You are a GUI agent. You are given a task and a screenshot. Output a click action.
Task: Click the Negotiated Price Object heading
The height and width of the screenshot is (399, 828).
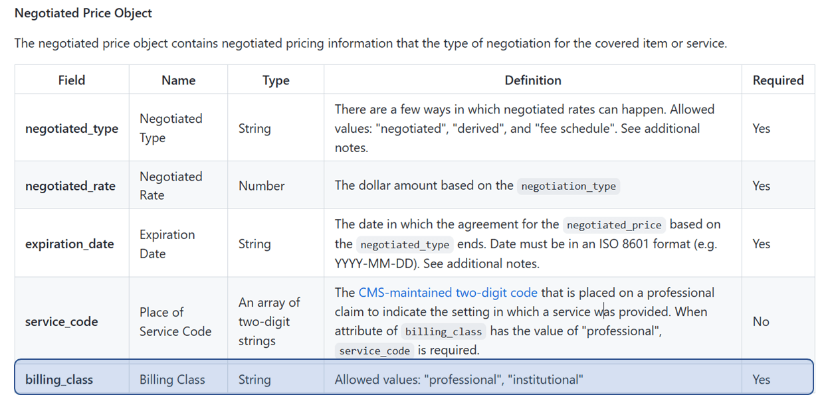tap(83, 13)
